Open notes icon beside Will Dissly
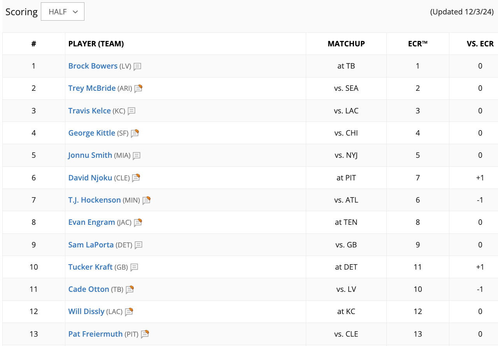The height and width of the screenshot is (346, 498). click(x=129, y=312)
